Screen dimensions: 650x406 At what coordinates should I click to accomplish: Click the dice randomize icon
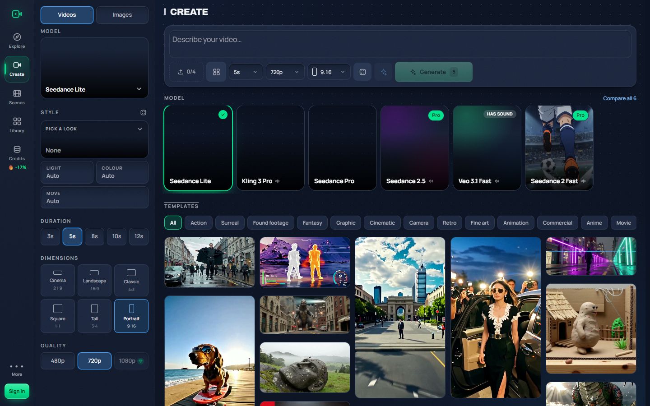coord(362,72)
